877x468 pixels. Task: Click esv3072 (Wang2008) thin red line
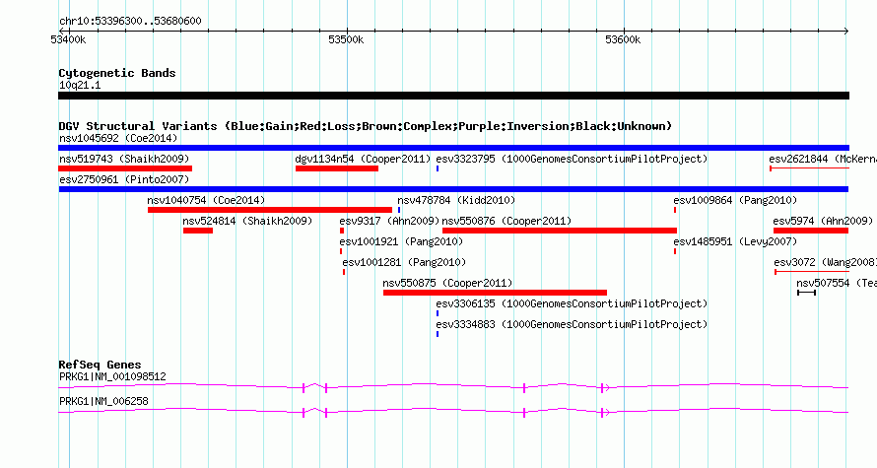pos(812,272)
